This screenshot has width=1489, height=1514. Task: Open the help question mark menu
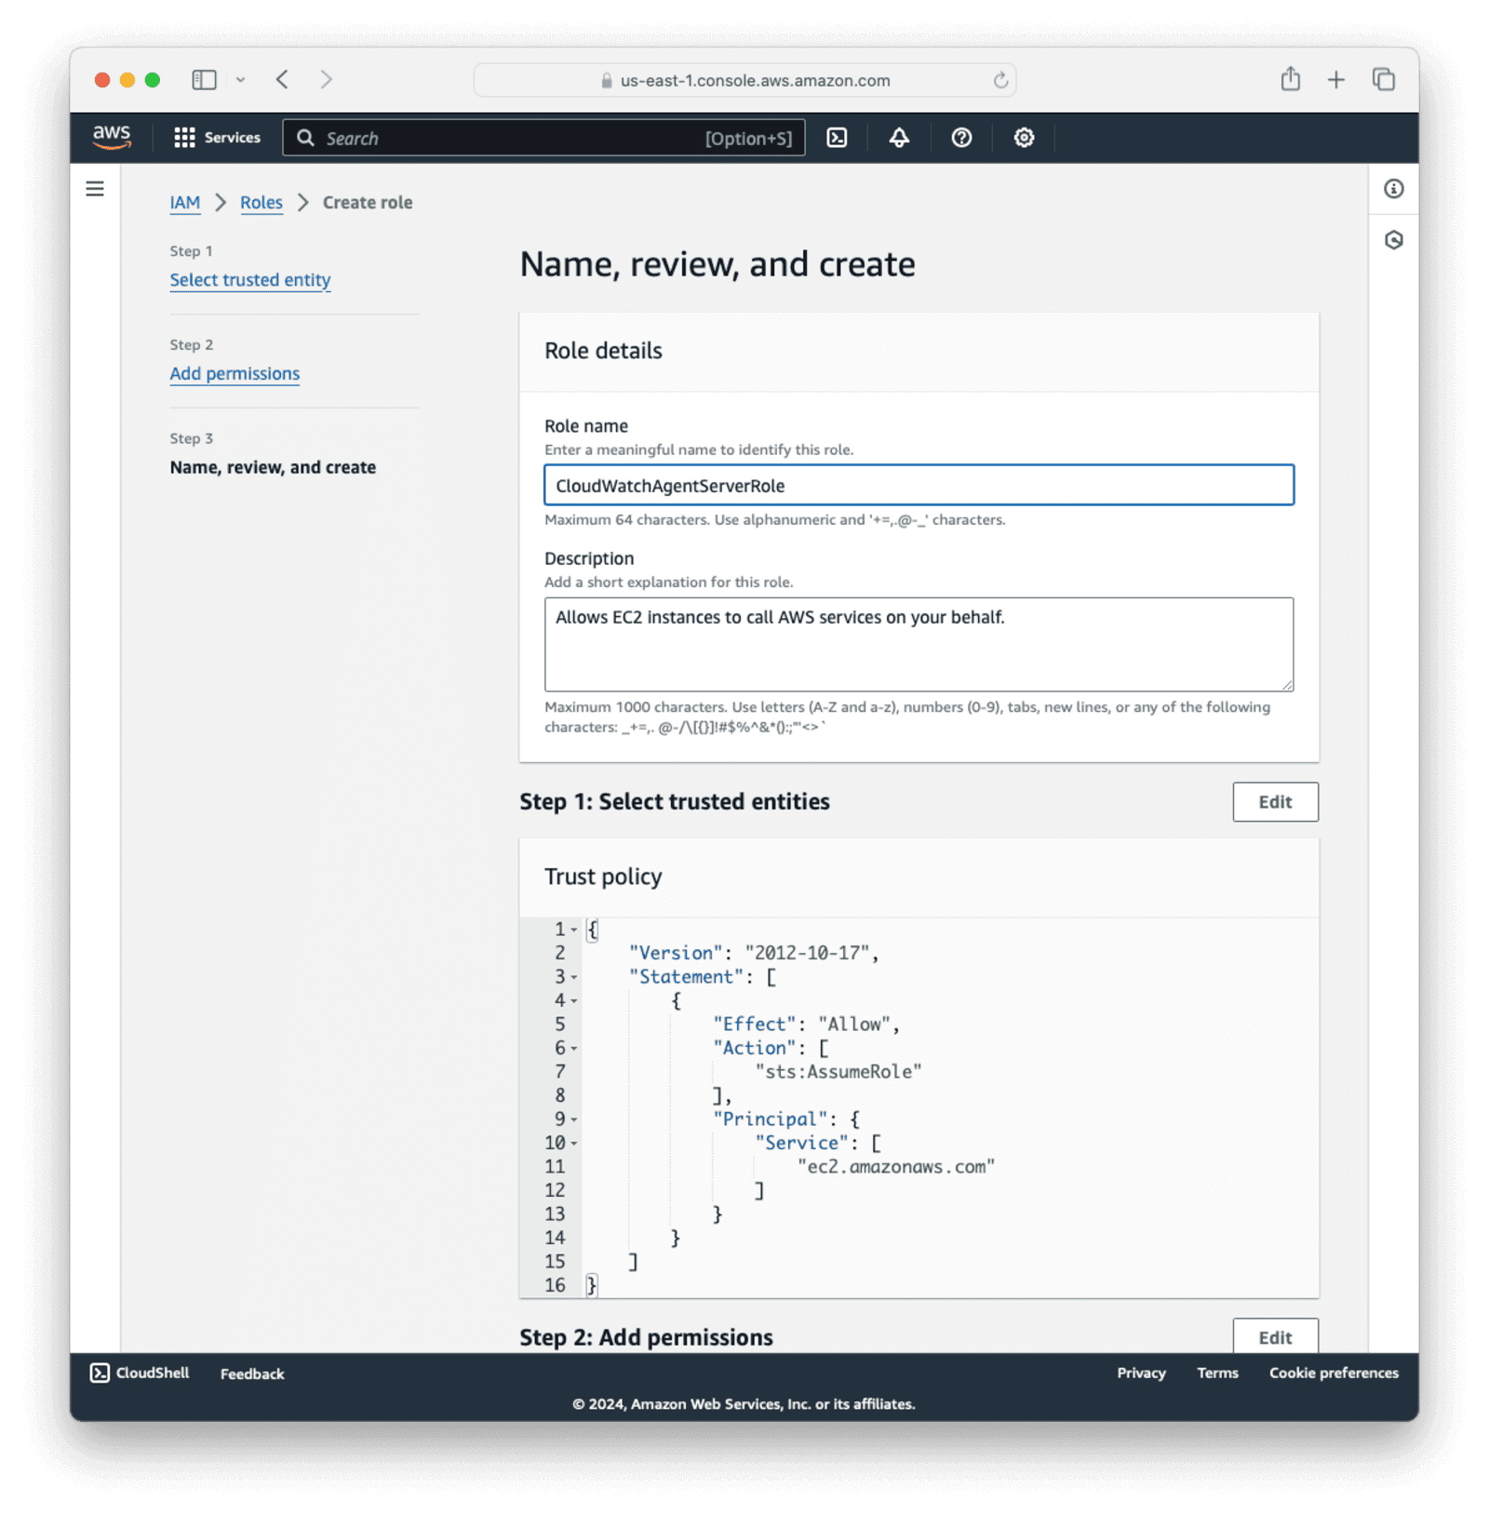961,138
